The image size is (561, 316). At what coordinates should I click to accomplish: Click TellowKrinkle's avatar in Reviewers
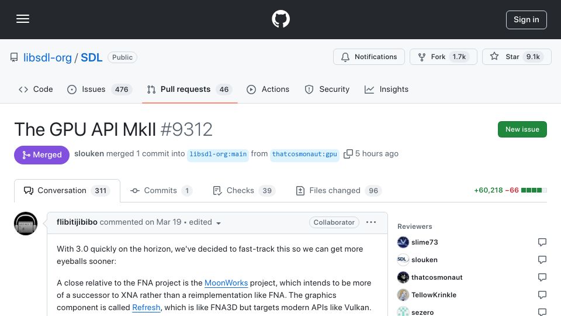pos(403,295)
